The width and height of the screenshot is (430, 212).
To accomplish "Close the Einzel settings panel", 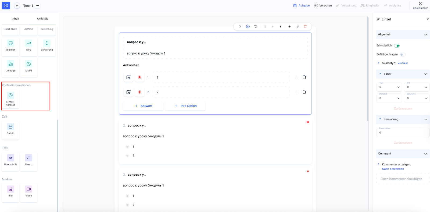I will (x=428, y=19).
